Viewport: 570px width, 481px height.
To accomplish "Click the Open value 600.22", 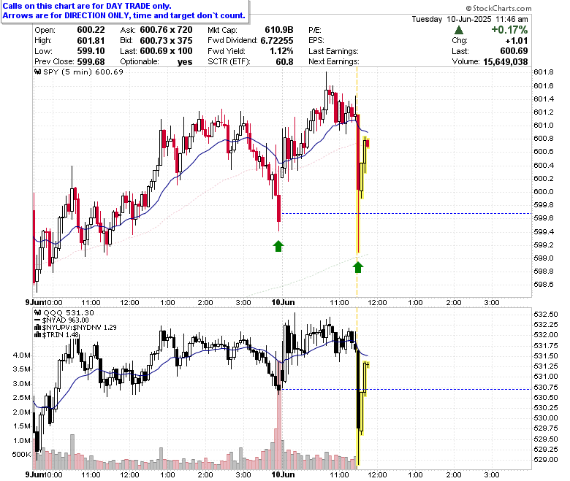I will 91,30.
